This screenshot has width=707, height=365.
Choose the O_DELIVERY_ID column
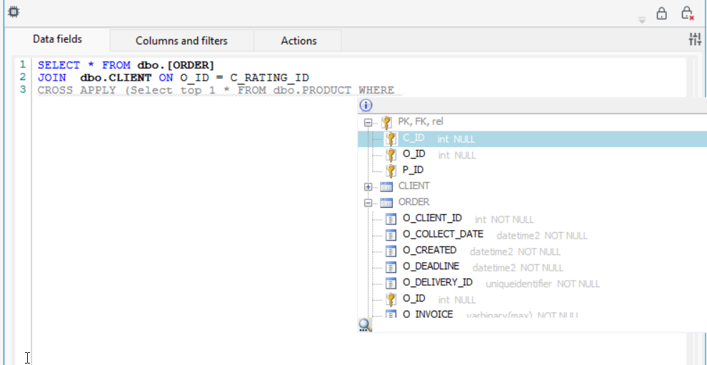click(437, 282)
